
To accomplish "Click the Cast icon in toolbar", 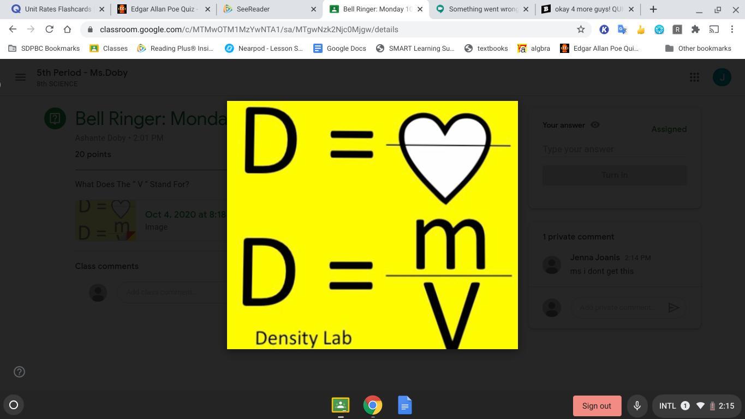I will (714, 29).
